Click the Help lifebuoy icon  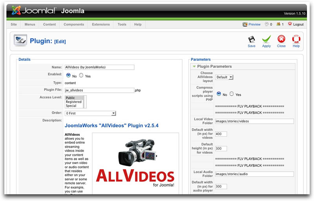click(296, 39)
